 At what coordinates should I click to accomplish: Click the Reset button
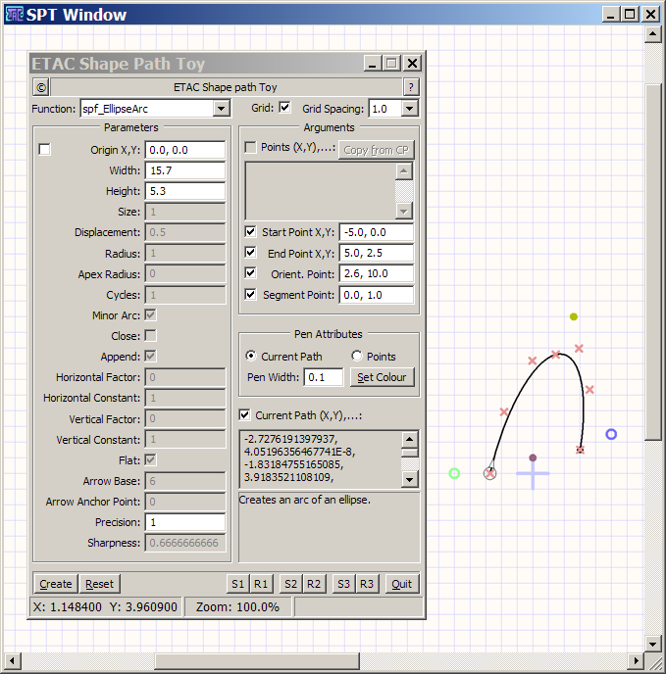click(x=99, y=584)
